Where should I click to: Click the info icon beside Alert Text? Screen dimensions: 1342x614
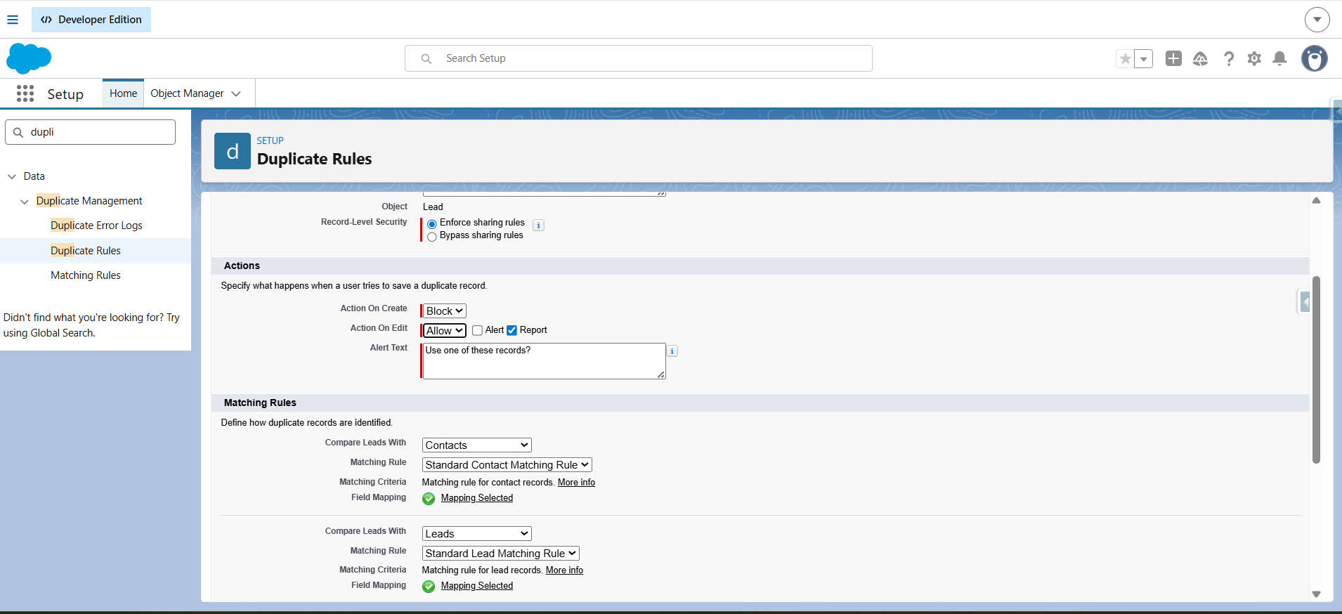[672, 351]
